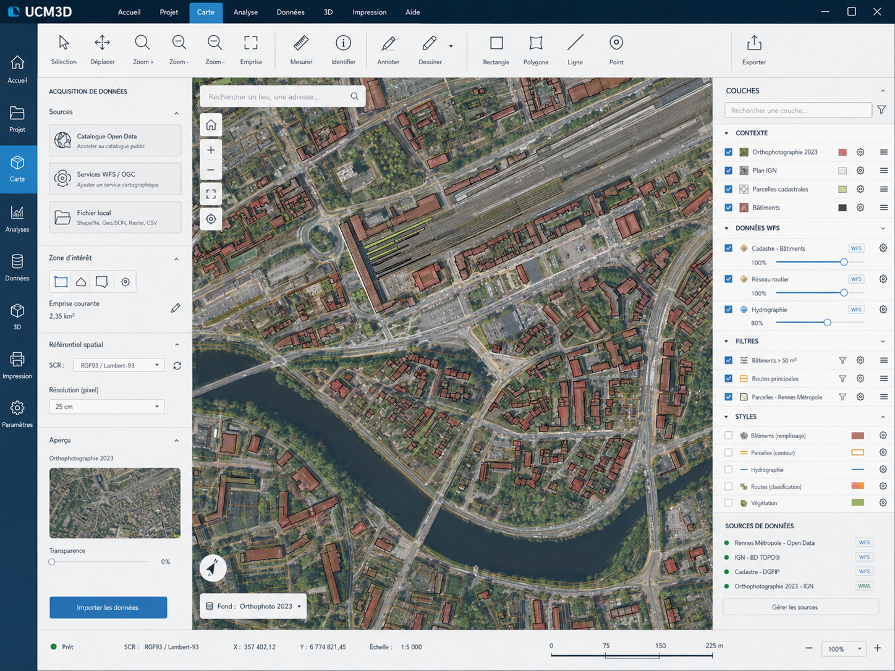Toggle the Parcelles cadastrales layer checkbox
Image resolution: width=895 pixels, height=671 pixels.
tap(729, 189)
